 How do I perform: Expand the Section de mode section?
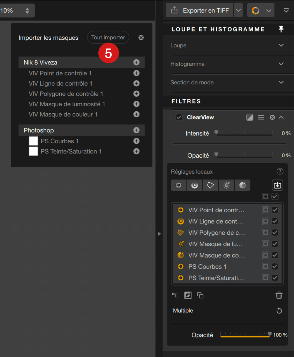[281, 82]
